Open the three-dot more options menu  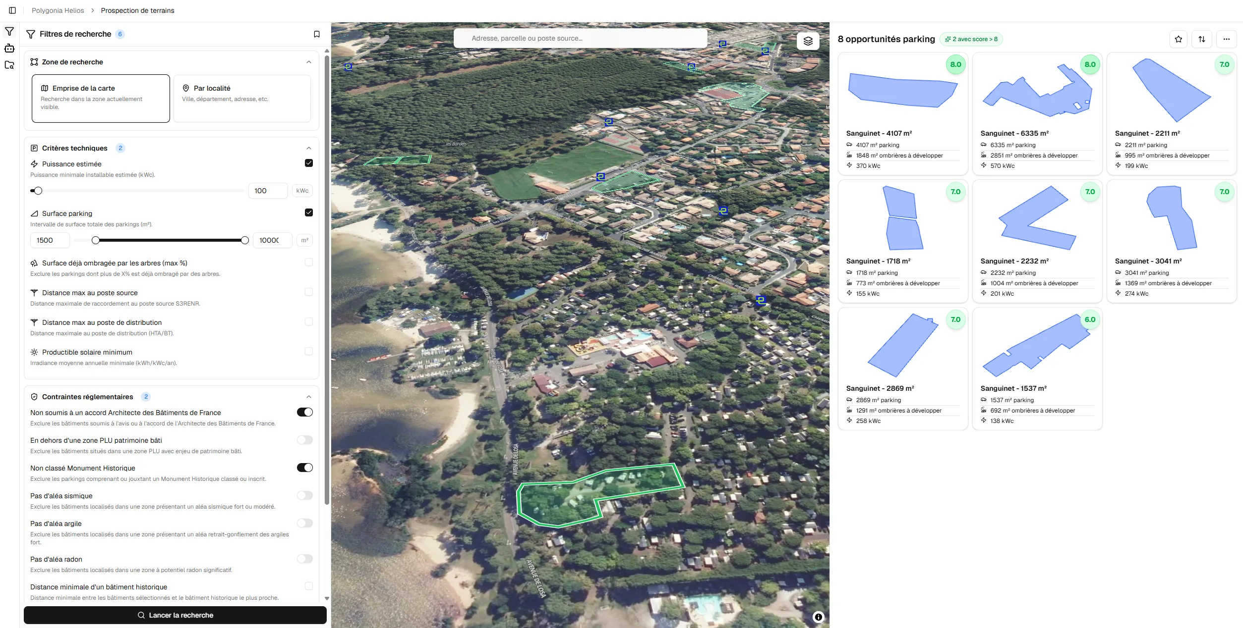[x=1227, y=39]
